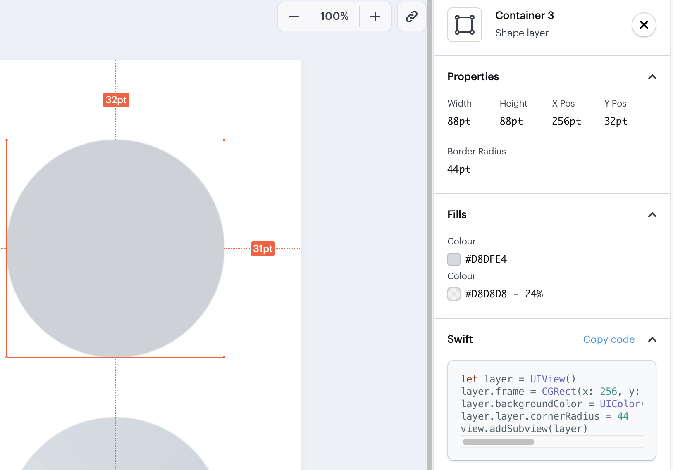This screenshot has height=470, width=673.
Task: Click the Border Radius value 44pt
Action: tap(459, 169)
